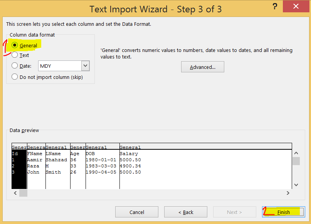Viewport: 311px width, 224px height.
Task: Click the horizontal scrollbar left arrow
Action: 15,193
